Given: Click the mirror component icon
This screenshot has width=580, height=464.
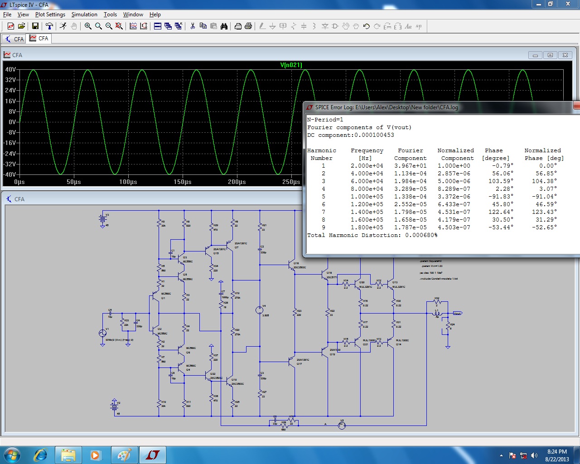Looking at the screenshot, I should [x=398, y=26].
